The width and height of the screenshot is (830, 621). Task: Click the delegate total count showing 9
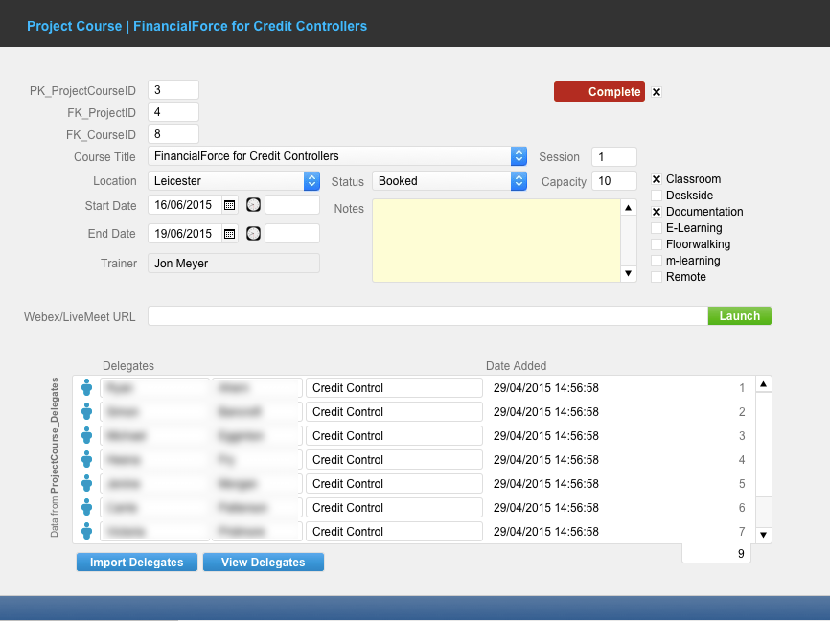click(717, 554)
